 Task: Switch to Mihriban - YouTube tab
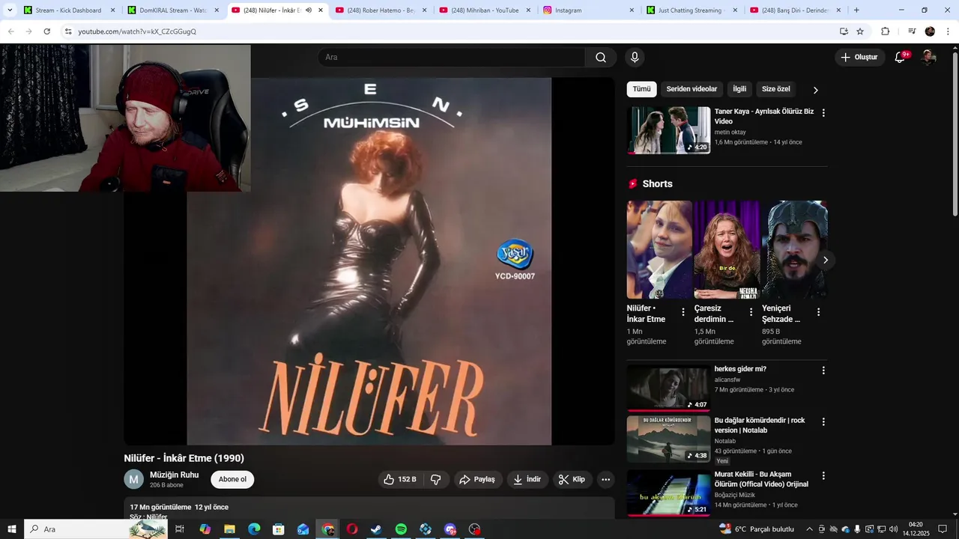click(x=485, y=10)
